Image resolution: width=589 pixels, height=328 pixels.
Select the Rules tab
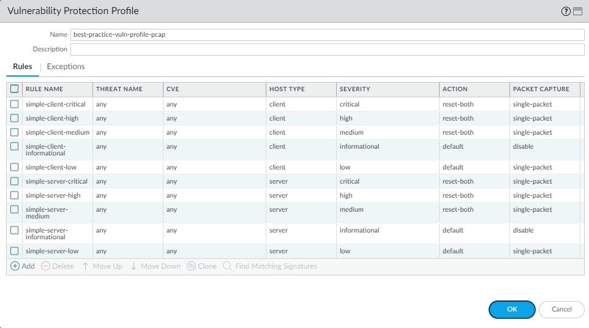23,67
